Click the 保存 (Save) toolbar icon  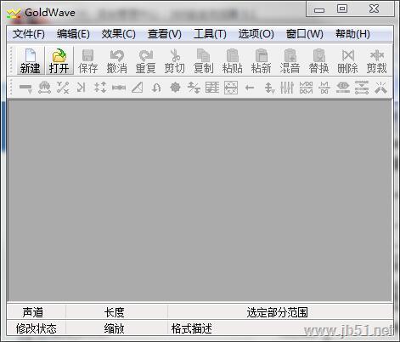coord(87,55)
